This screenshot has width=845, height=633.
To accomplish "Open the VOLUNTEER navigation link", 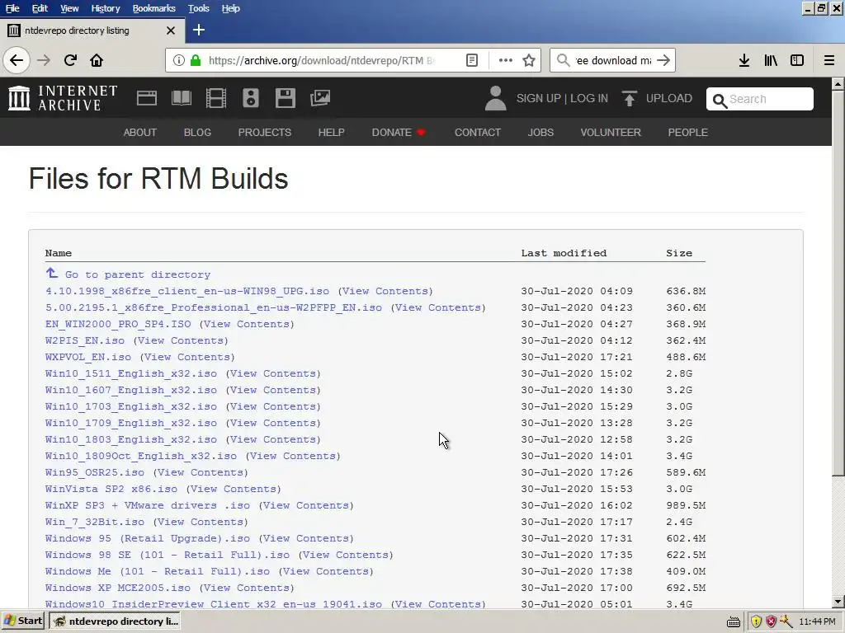I will point(611,133).
